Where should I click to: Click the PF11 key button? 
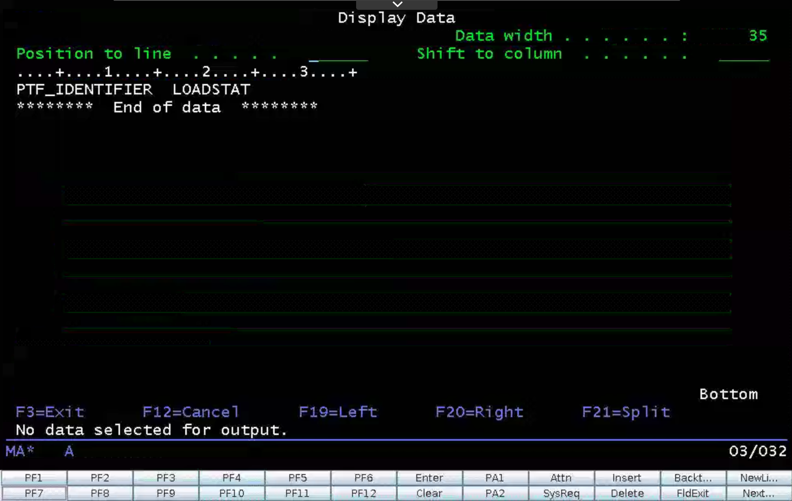pyautogui.click(x=298, y=493)
